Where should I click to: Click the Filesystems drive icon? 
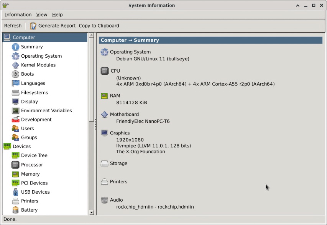point(15,92)
